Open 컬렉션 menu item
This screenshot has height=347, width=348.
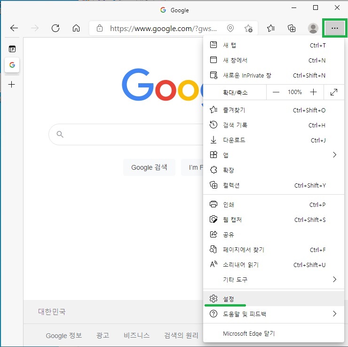273,185
